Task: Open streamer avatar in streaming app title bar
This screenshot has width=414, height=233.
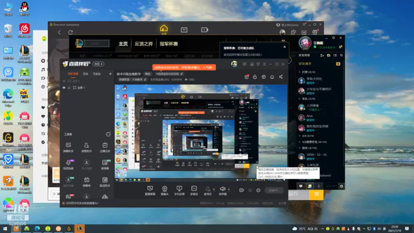Action: tap(234, 64)
